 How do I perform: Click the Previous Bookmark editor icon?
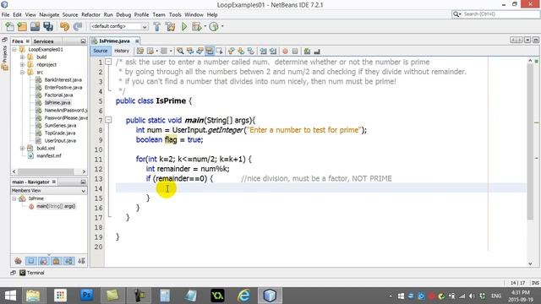pyautogui.click(x=231, y=51)
